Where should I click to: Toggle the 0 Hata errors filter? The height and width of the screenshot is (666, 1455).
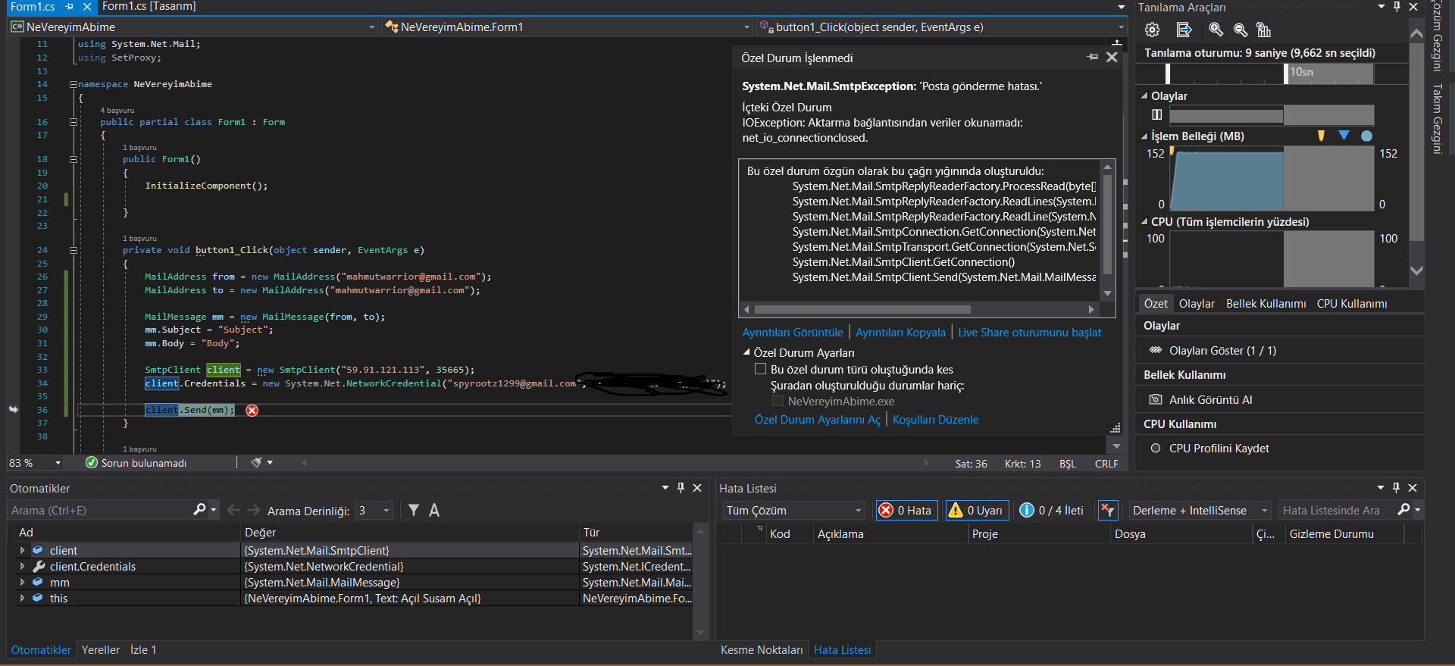(906, 510)
